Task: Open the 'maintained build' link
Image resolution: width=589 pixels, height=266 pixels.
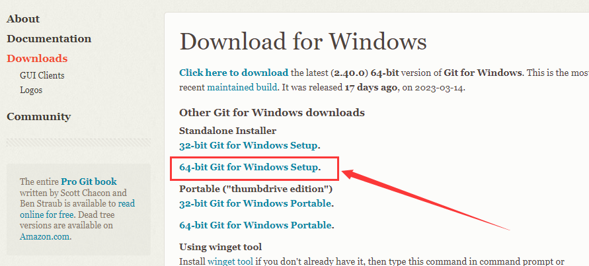Action: 242,88
